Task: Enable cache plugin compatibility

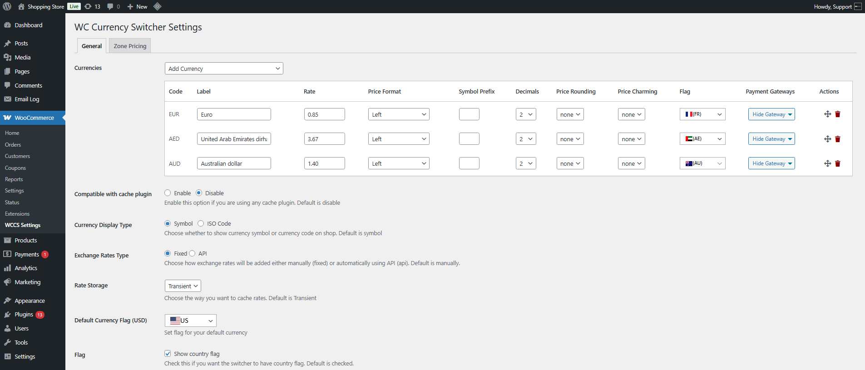Action: click(168, 193)
